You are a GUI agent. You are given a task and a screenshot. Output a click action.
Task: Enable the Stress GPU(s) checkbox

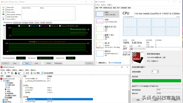(6, 19)
